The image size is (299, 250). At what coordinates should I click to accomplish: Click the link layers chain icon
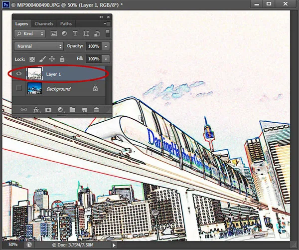(x=23, y=110)
